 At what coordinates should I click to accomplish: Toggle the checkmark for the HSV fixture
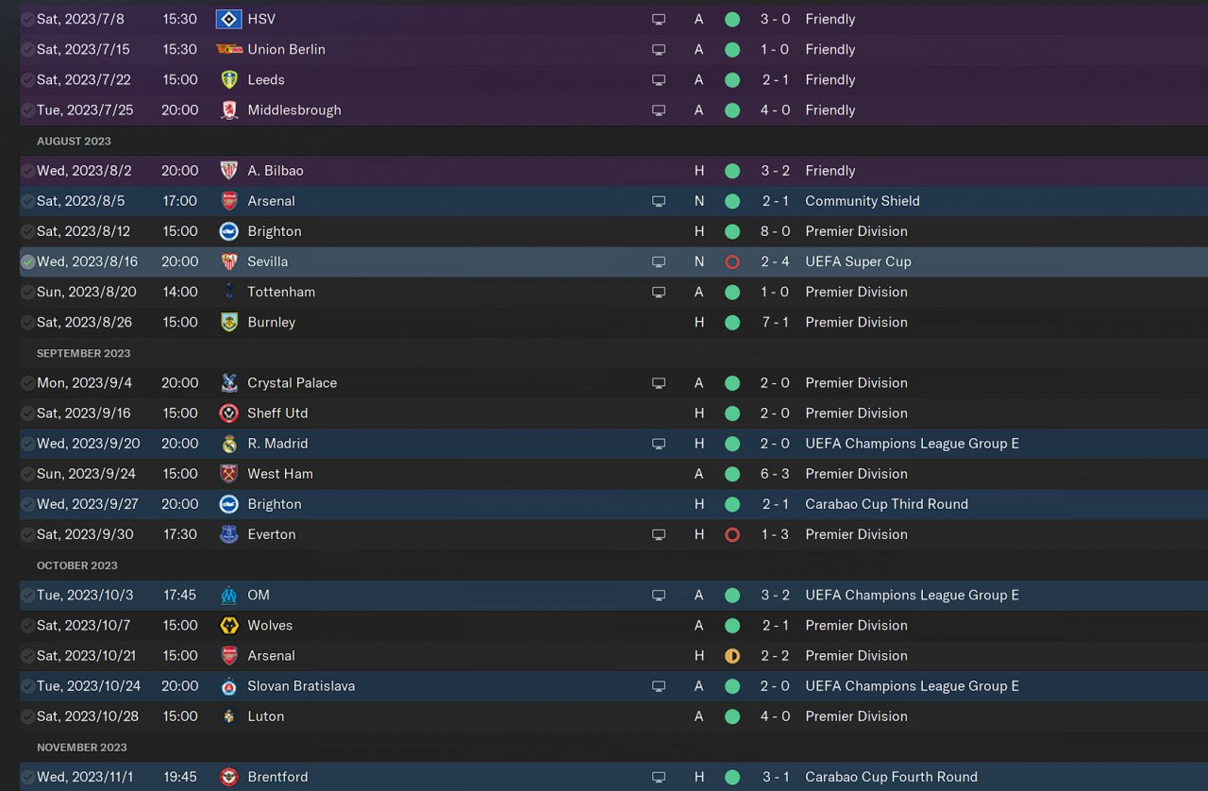coord(27,19)
